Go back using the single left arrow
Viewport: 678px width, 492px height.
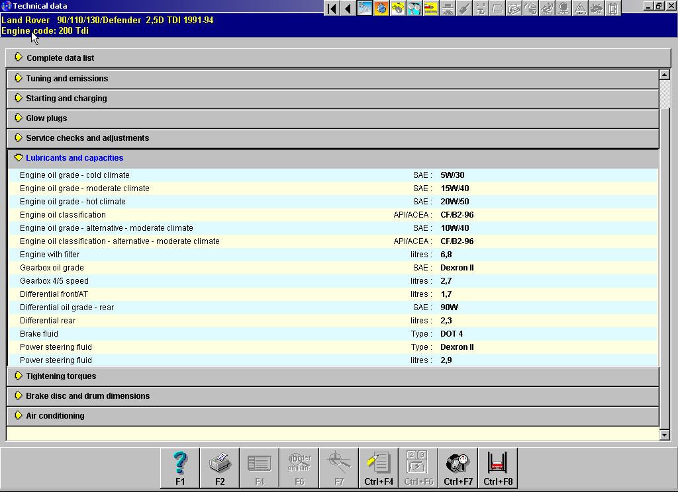tap(348, 8)
